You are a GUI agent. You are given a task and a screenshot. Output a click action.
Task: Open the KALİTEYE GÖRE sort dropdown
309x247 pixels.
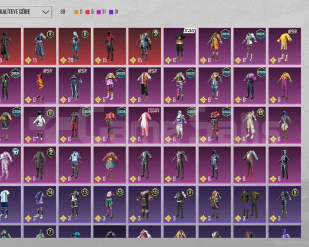click(x=26, y=12)
